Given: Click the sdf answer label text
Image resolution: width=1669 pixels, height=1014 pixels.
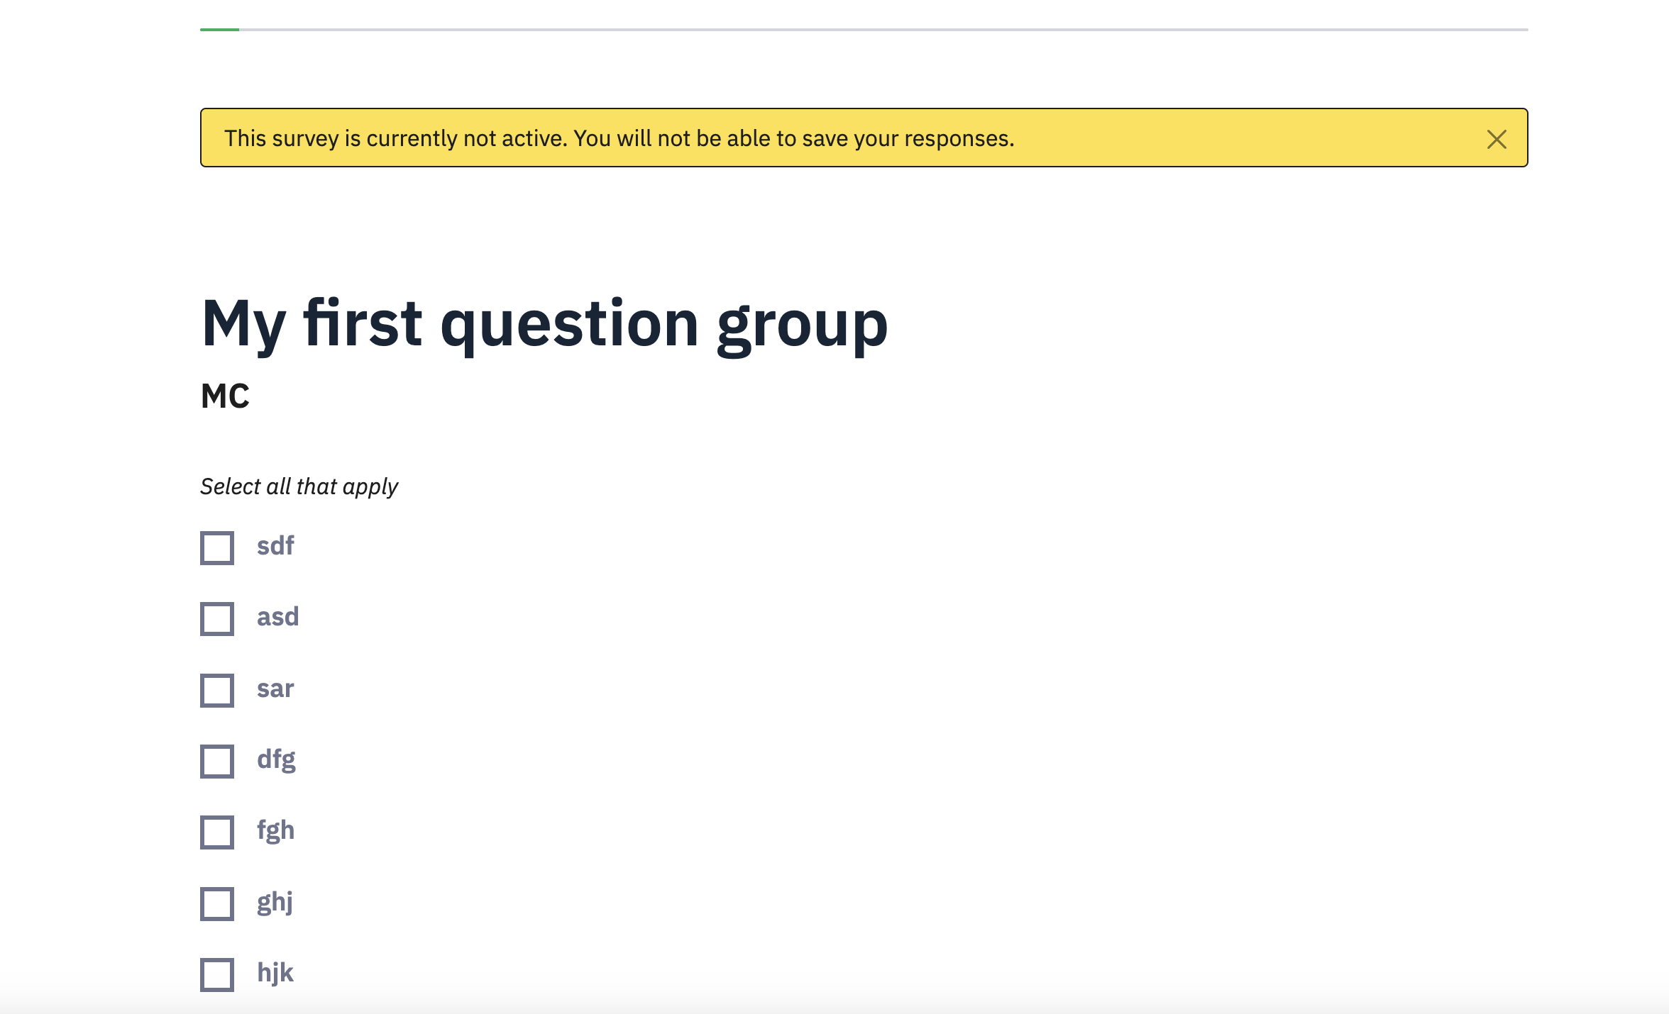Looking at the screenshot, I should pos(275,546).
